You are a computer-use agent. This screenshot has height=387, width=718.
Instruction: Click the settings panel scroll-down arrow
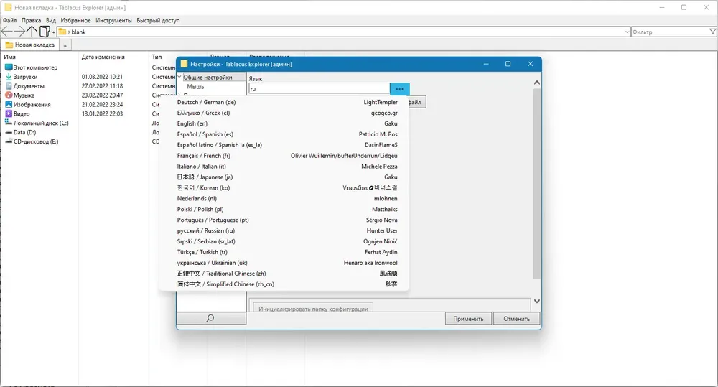536,302
